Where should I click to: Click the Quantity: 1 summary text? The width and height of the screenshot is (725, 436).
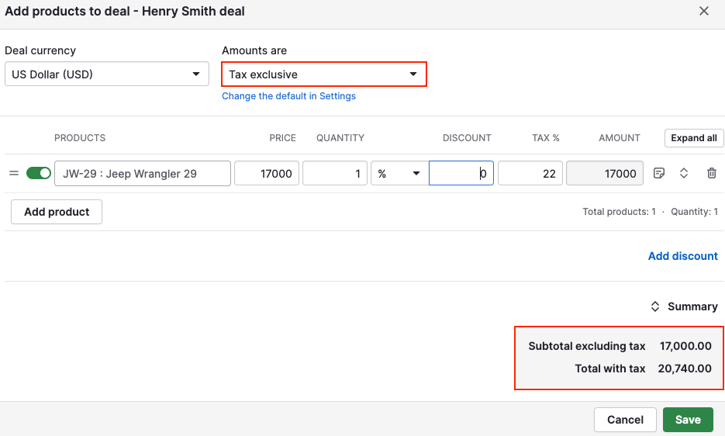click(x=695, y=212)
